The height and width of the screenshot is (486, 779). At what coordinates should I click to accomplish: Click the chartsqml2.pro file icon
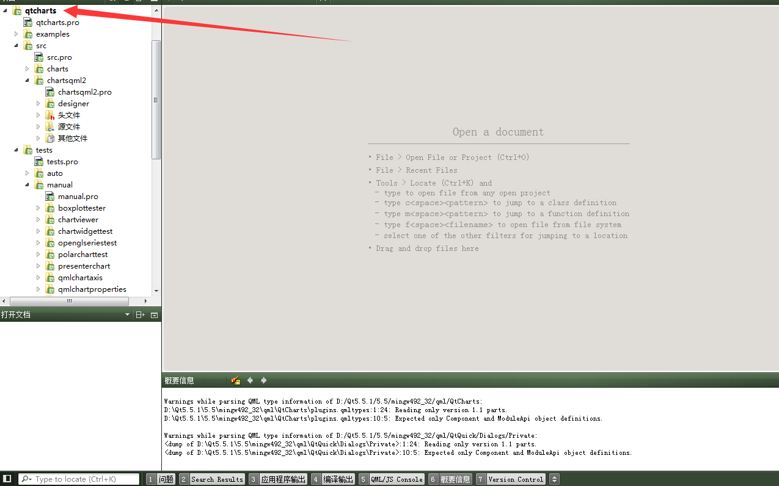coord(49,92)
